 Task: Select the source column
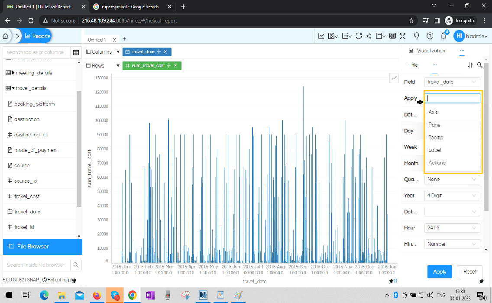[x=22, y=165]
